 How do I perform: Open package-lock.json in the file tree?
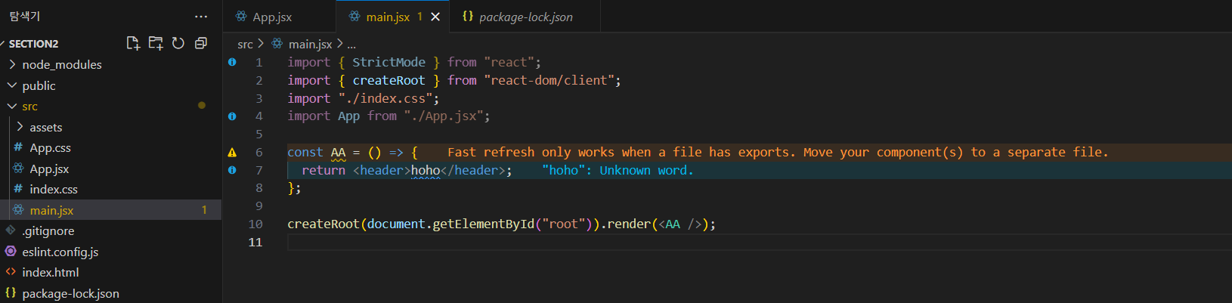70,293
